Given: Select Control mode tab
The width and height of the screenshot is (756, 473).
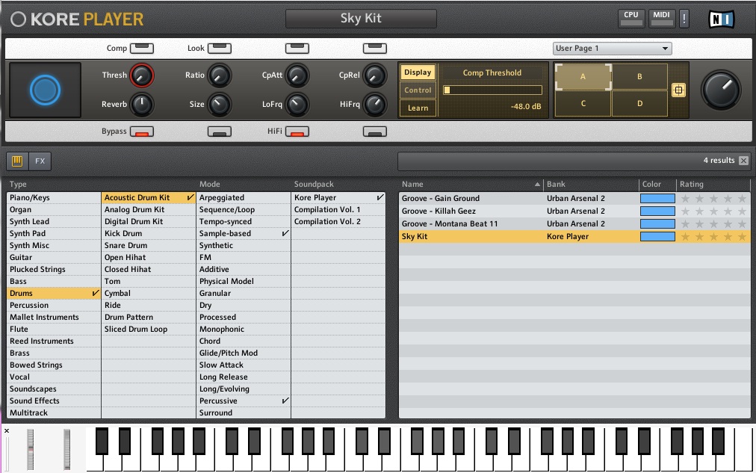Looking at the screenshot, I should pos(418,90).
